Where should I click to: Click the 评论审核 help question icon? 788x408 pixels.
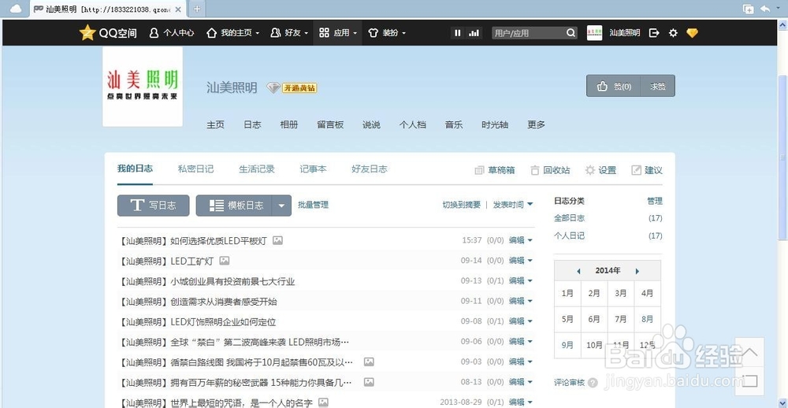tap(593, 383)
